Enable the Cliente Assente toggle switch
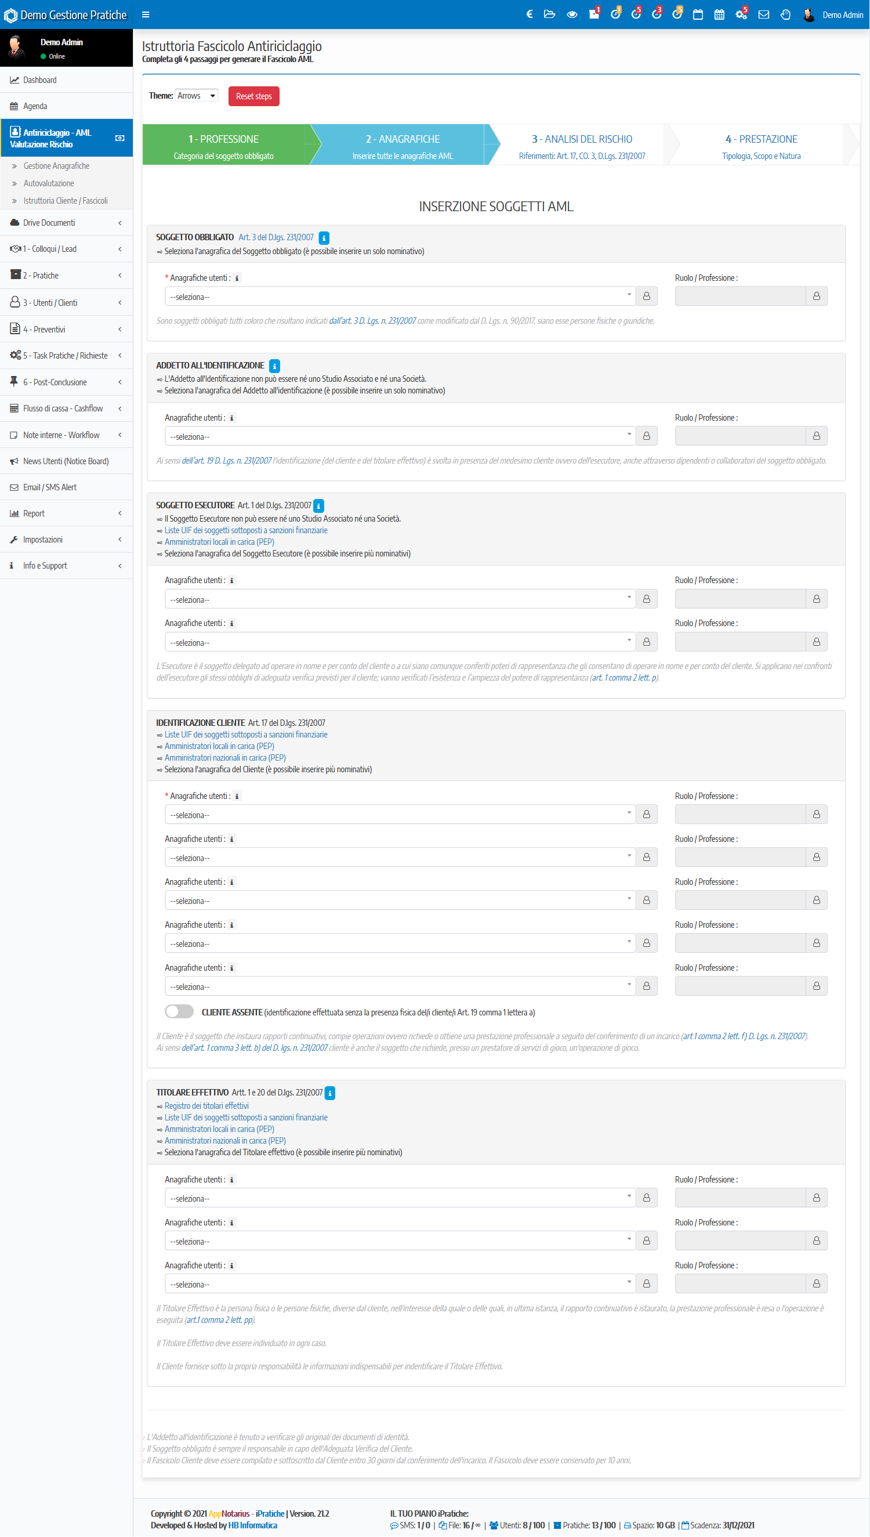Image resolution: width=870 pixels, height=1537 pixels. pos(179,1011)
